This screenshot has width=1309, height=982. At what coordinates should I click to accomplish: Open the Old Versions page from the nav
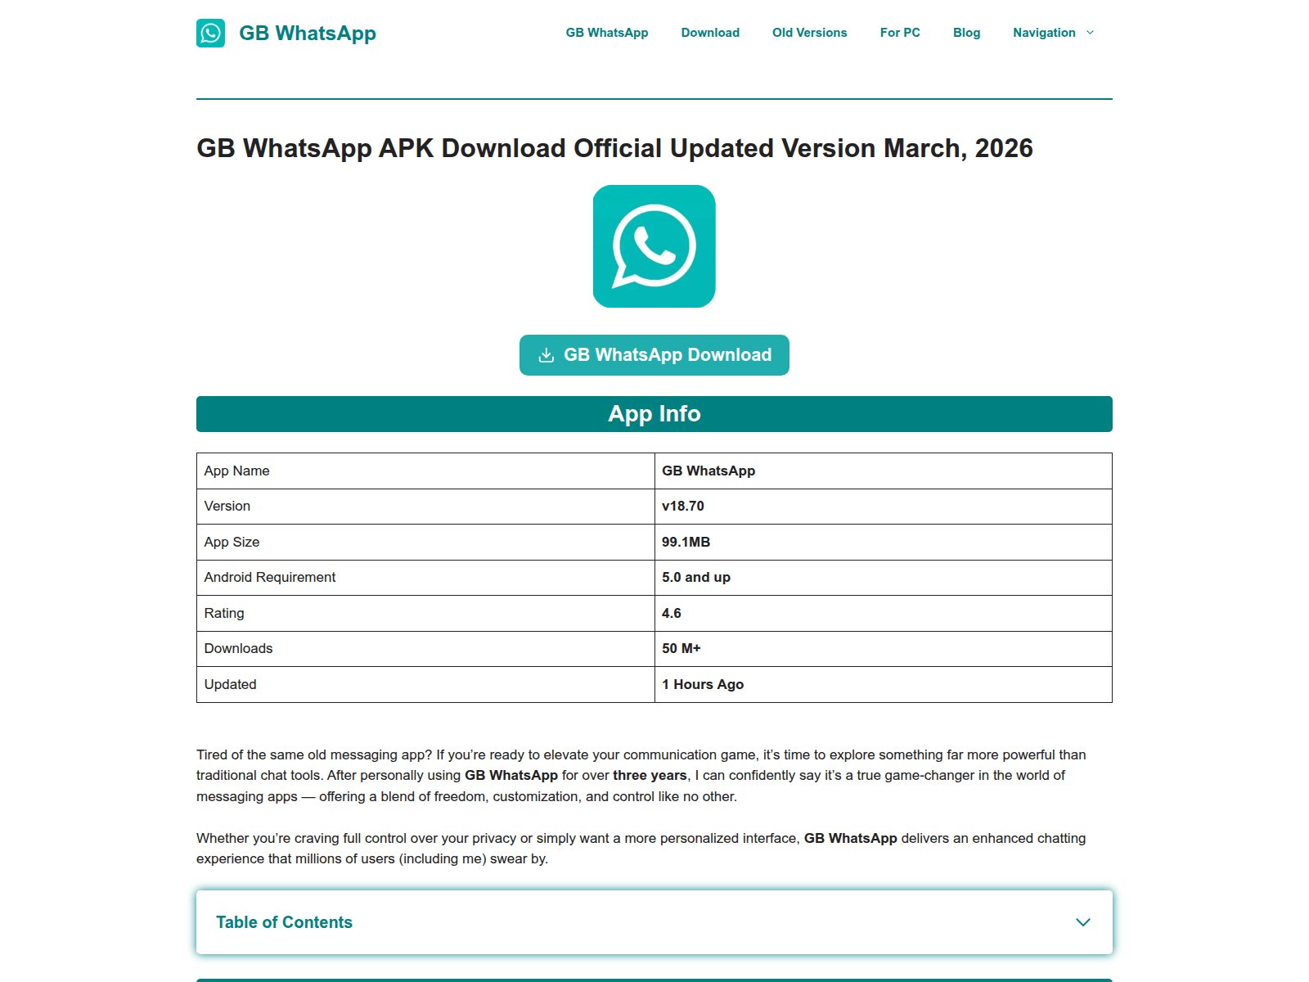point(809,33)
